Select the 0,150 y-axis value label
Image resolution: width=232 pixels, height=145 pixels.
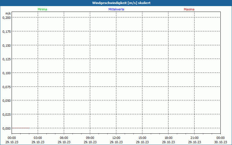[6, 45]
